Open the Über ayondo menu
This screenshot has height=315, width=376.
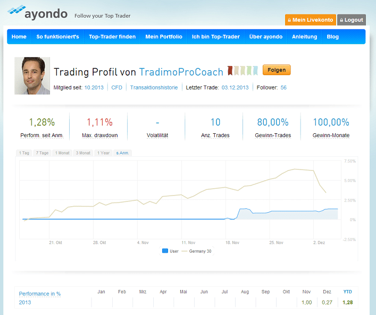265,37
